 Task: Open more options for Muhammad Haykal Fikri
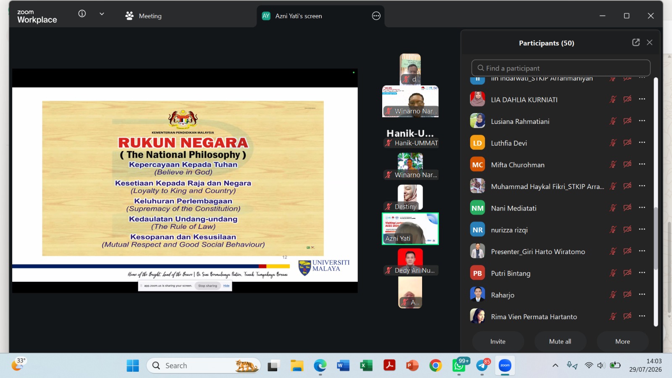tap(642, 186)
